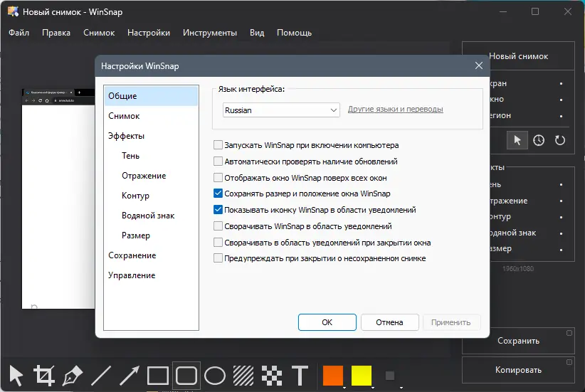
Task: Click the yellow fill color swatch
Action: [x=362, y=375]
